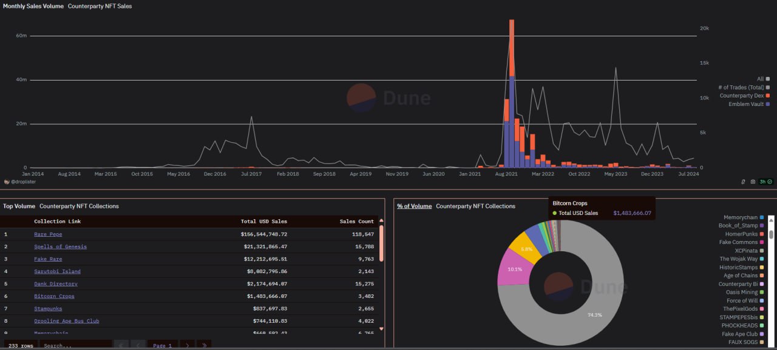Toggle the # of Trades (Total) series
The height and width of the screenshot is (350, 777).
(x=744, y=87)
